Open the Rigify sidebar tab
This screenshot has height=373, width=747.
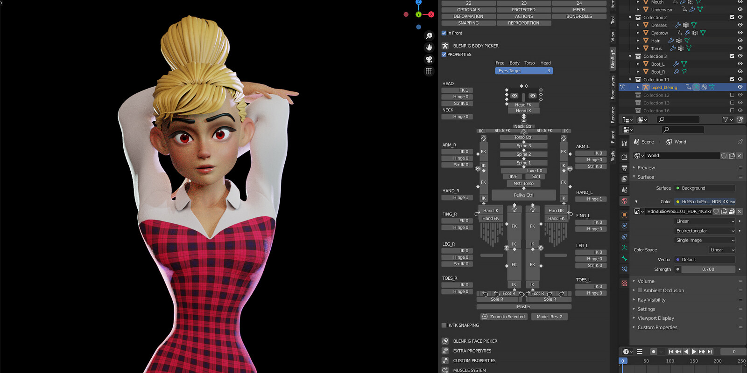pyautogui.click(x=613, y=156)
